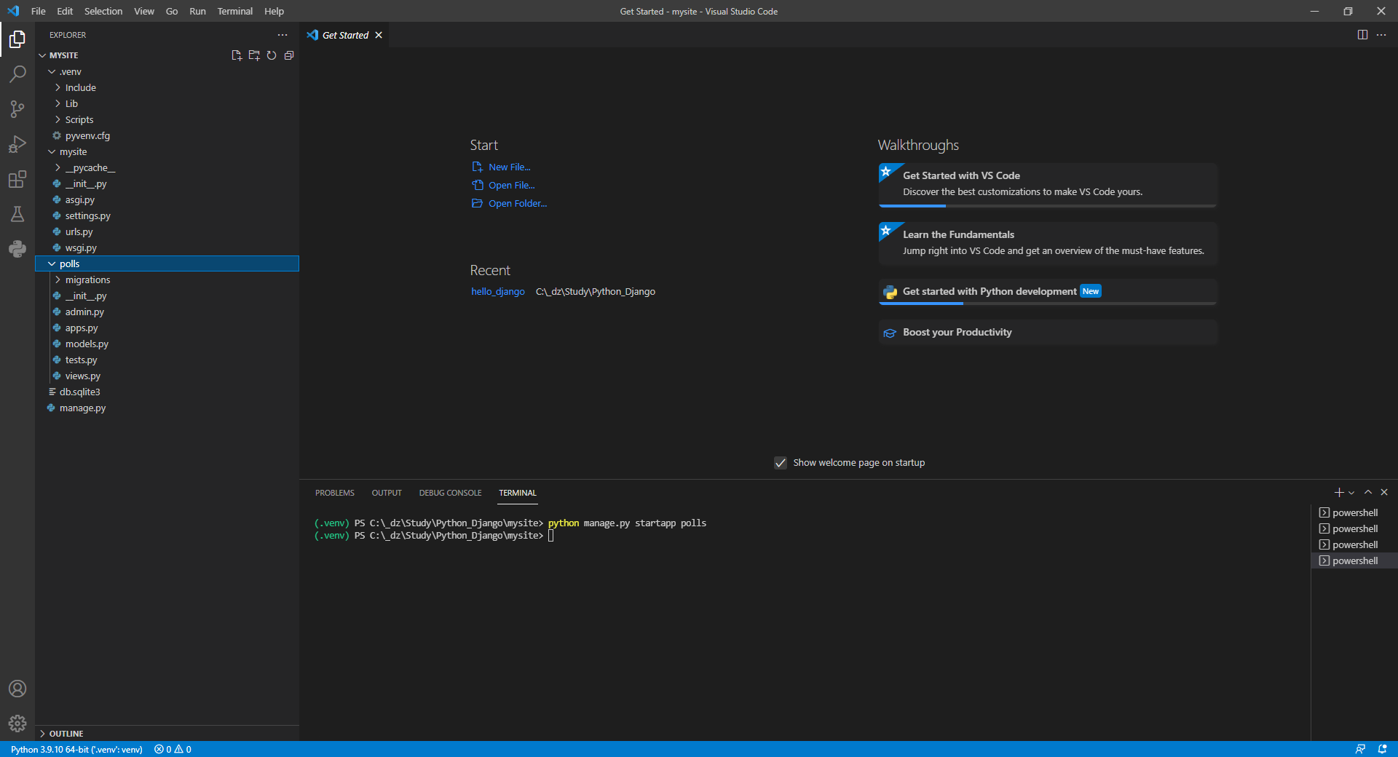Screen dimensions: 1398x757
Task: Switch to the OUTPUT panel tab
Action: 387,493
